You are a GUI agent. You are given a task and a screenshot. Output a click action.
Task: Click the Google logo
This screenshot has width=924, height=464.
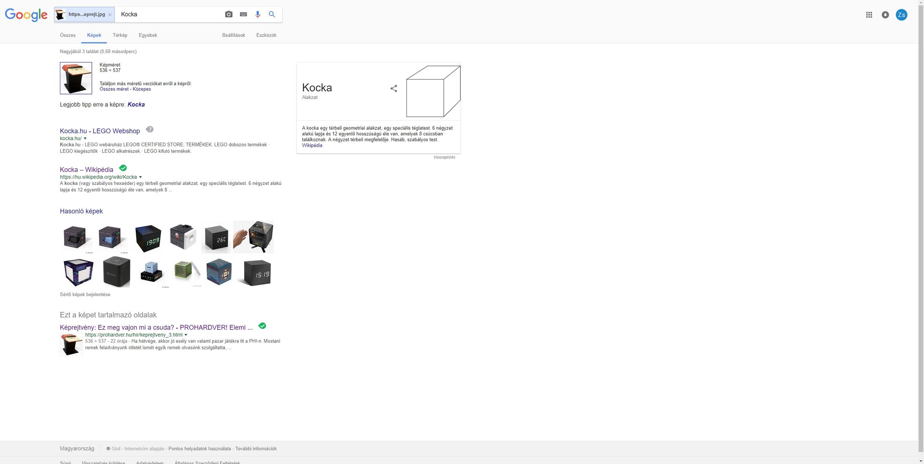(26, 15)
